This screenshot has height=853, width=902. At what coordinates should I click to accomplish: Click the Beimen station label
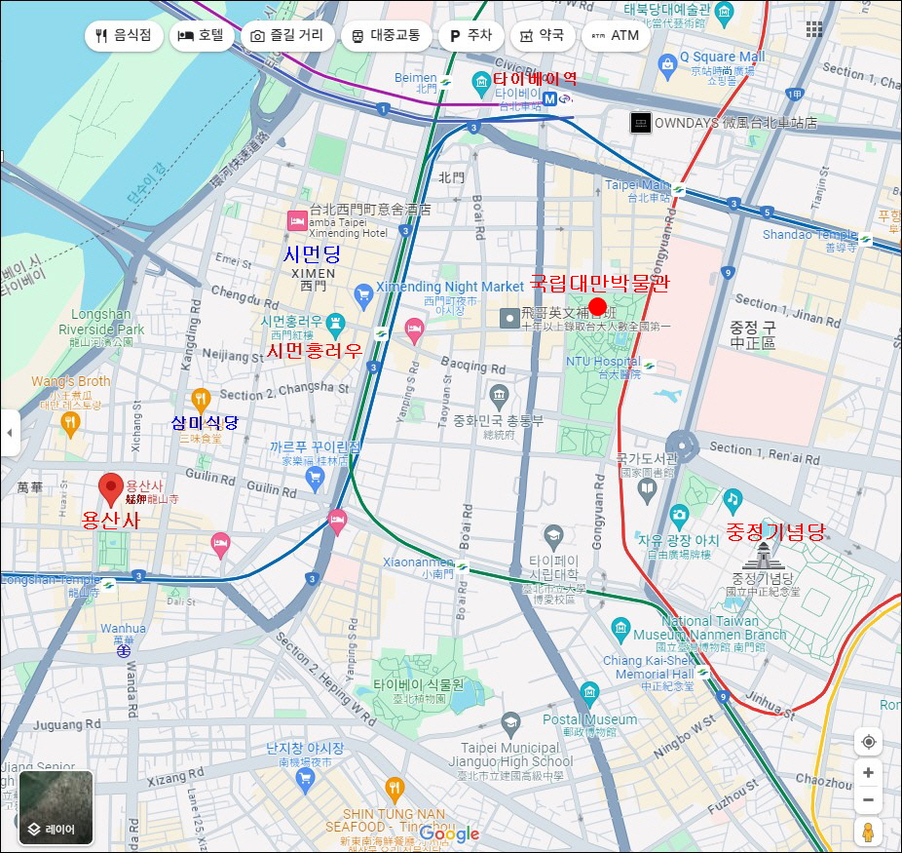pyautogui.click(x=416, y=82)
